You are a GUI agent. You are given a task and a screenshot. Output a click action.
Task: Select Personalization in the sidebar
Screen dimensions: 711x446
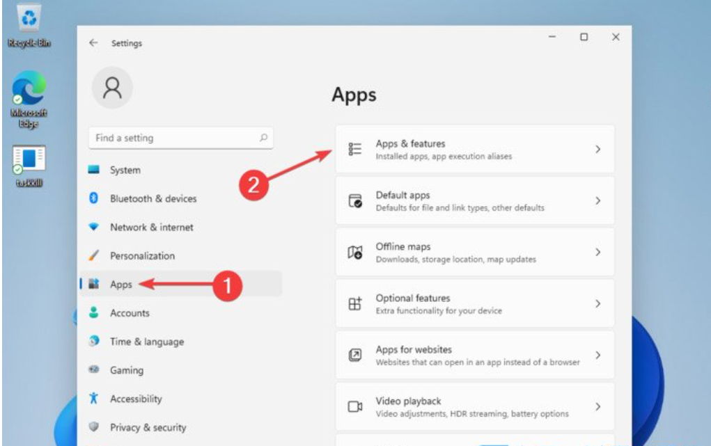(142, 255)
